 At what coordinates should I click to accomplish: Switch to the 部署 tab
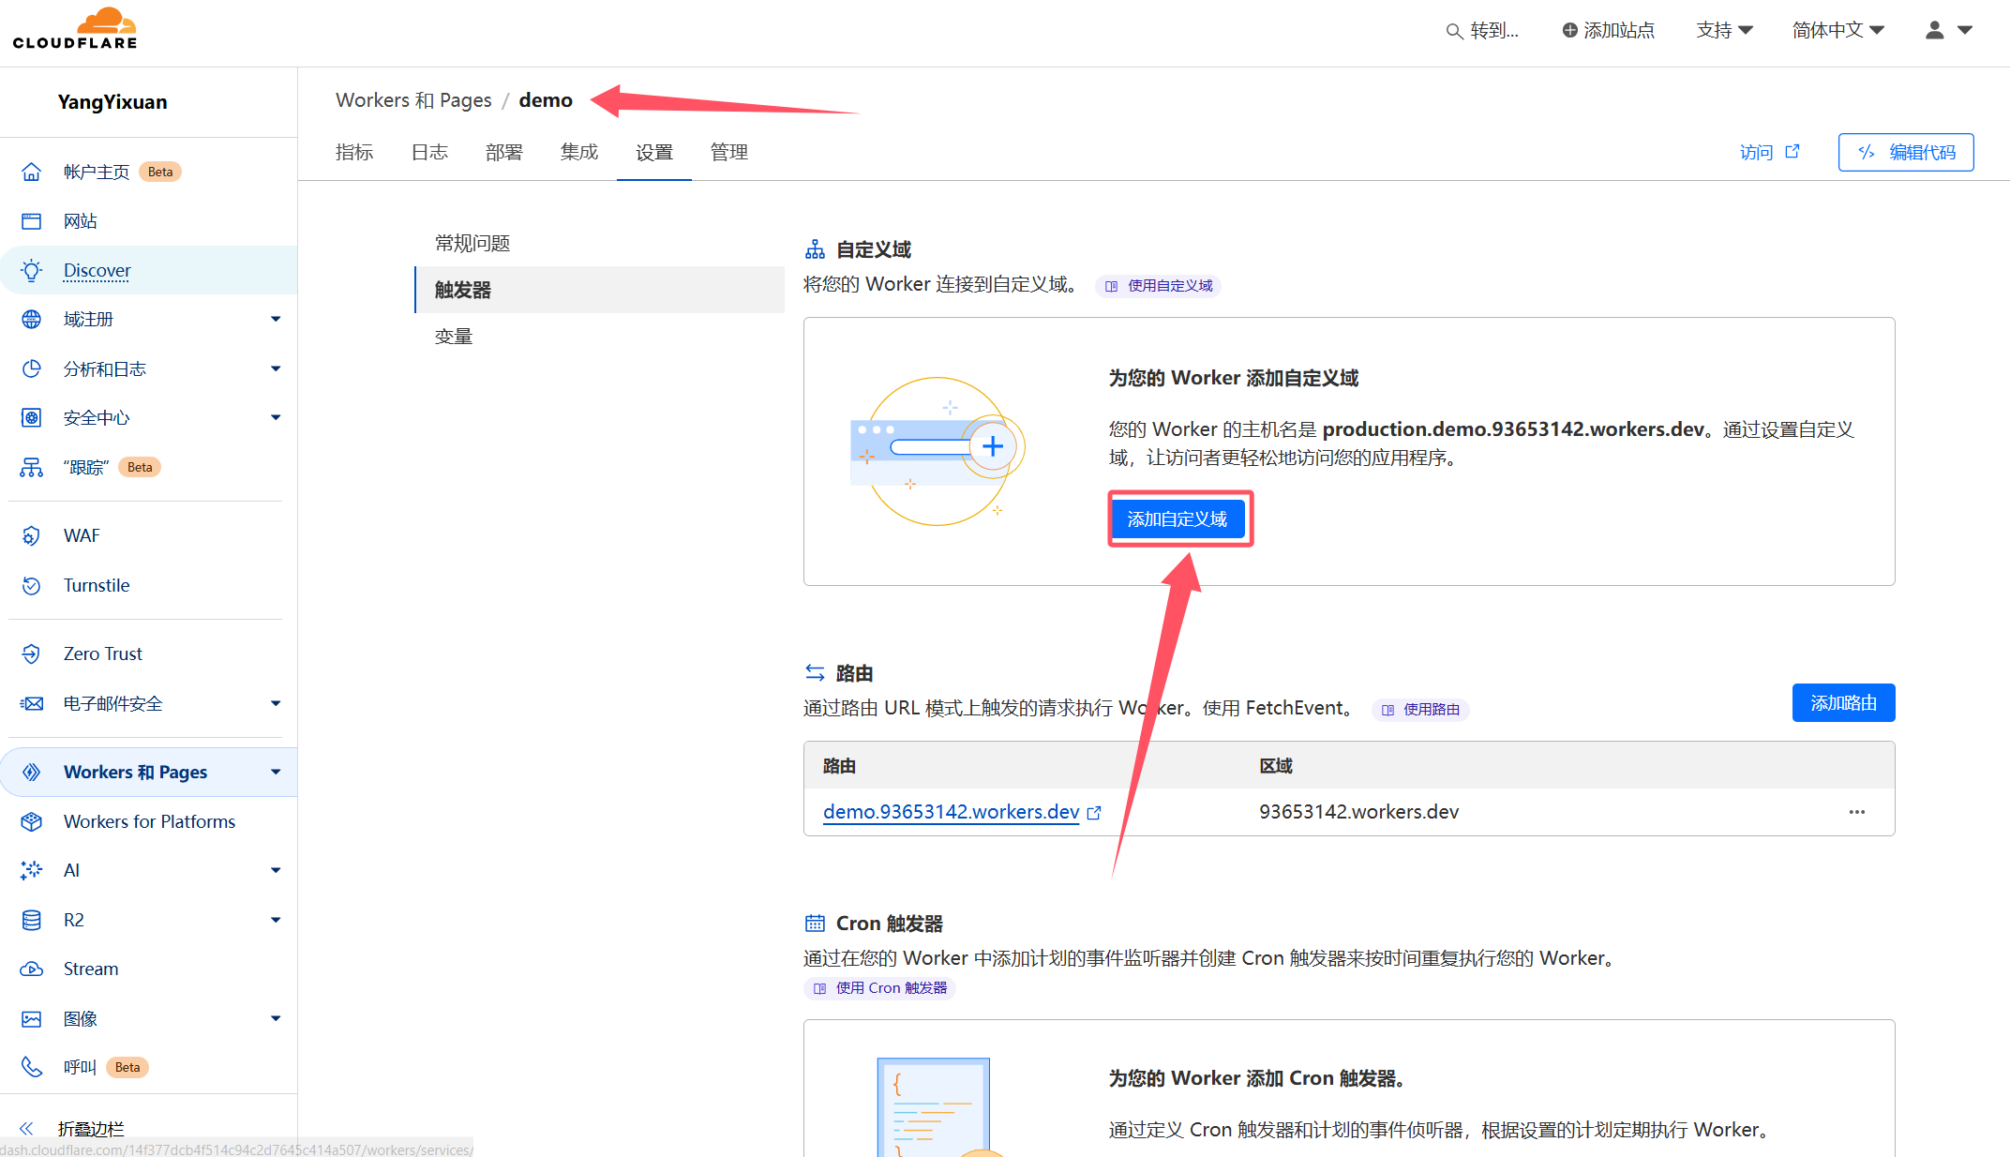[x=504, y=152]
